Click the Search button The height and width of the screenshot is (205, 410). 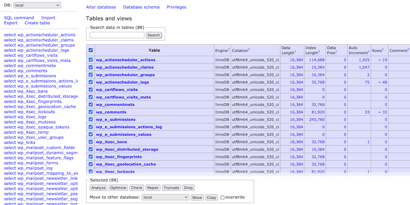(153, 35)
